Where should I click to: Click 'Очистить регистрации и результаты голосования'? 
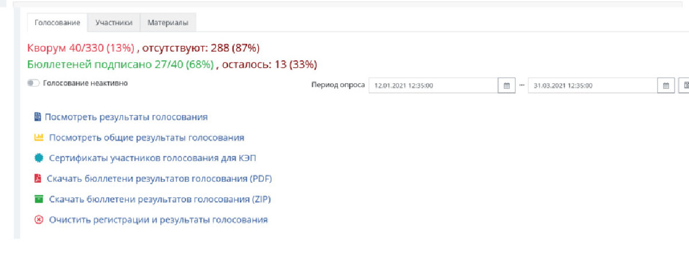coord(158,220)
